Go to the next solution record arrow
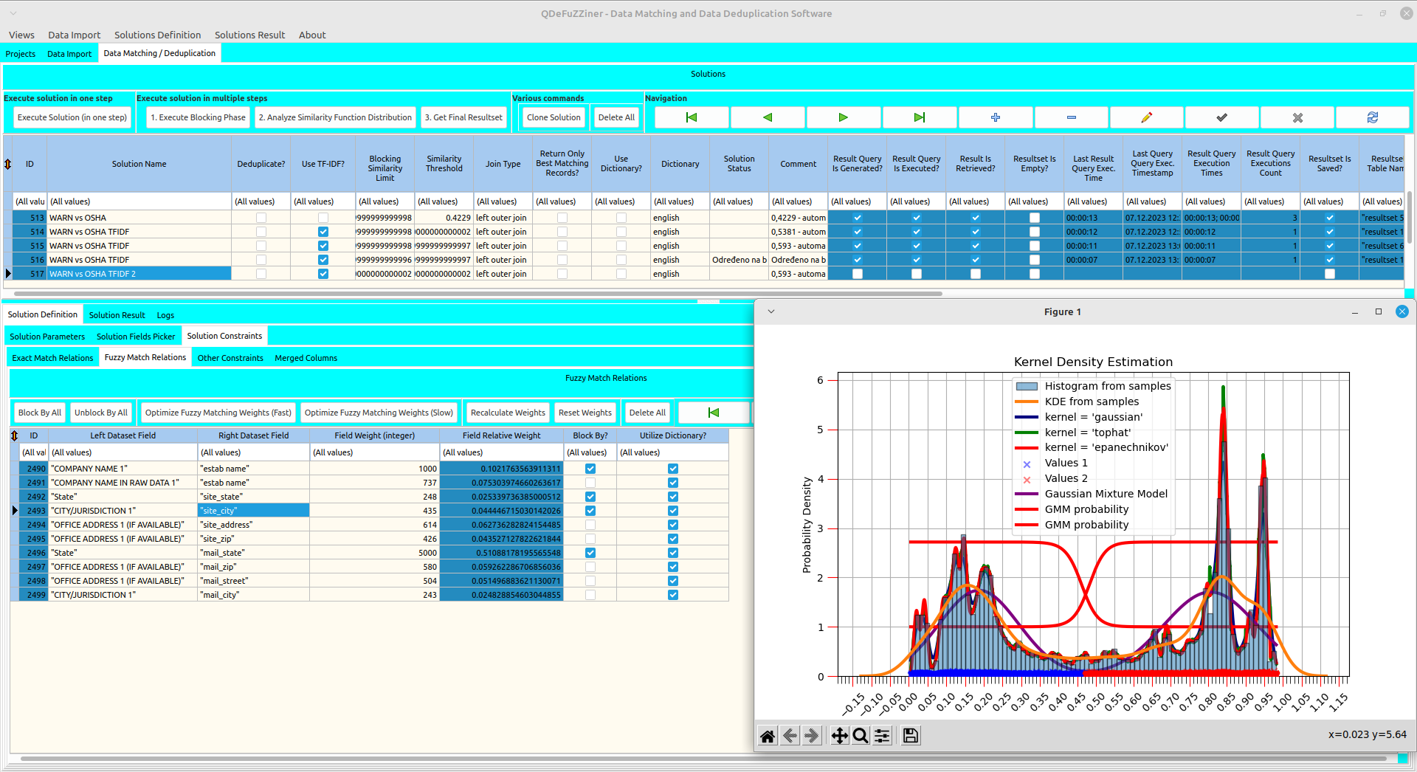1417x772 pixels. pos(843,117)
